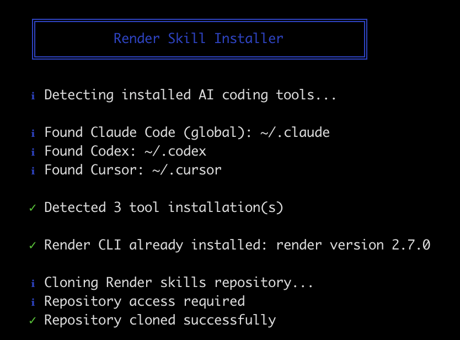Click the info icon next to the Claude Code entry
This screenshot has height=340, width=460.
click(x=33, y=132)
